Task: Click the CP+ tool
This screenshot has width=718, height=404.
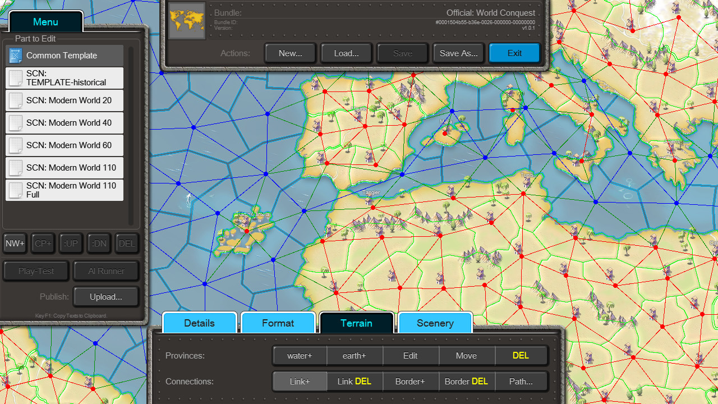Action: point(43,243)
